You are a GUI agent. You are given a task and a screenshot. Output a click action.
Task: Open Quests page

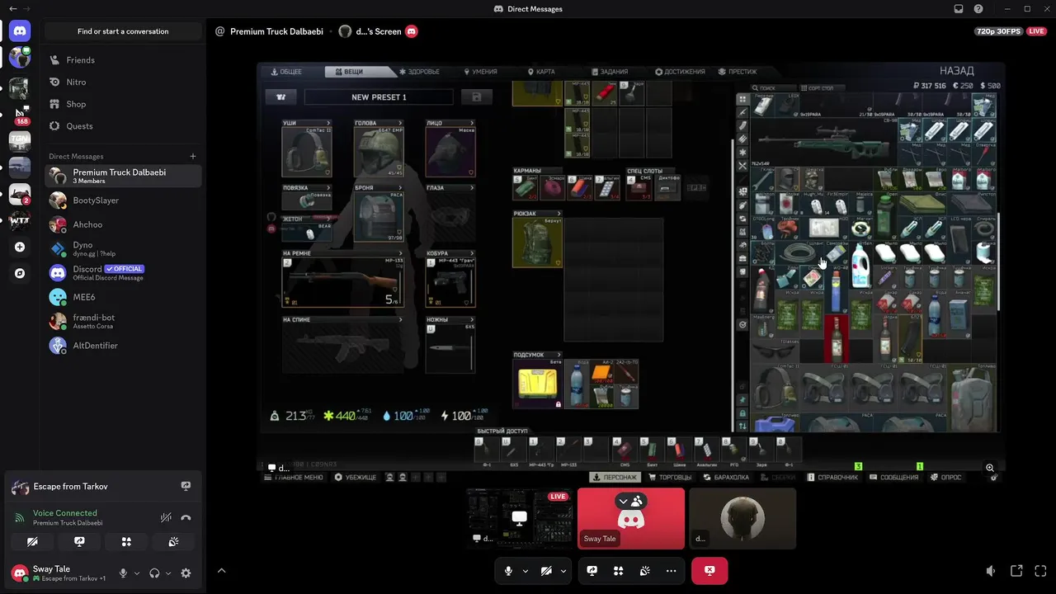coord(123,126)
